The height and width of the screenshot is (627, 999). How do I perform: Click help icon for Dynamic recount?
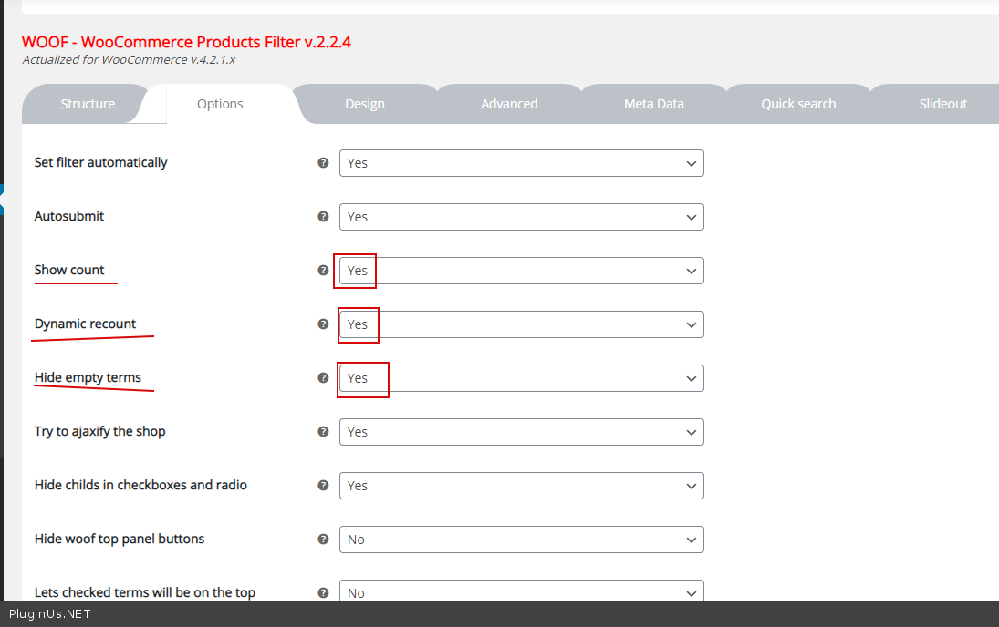coord(323,324)
